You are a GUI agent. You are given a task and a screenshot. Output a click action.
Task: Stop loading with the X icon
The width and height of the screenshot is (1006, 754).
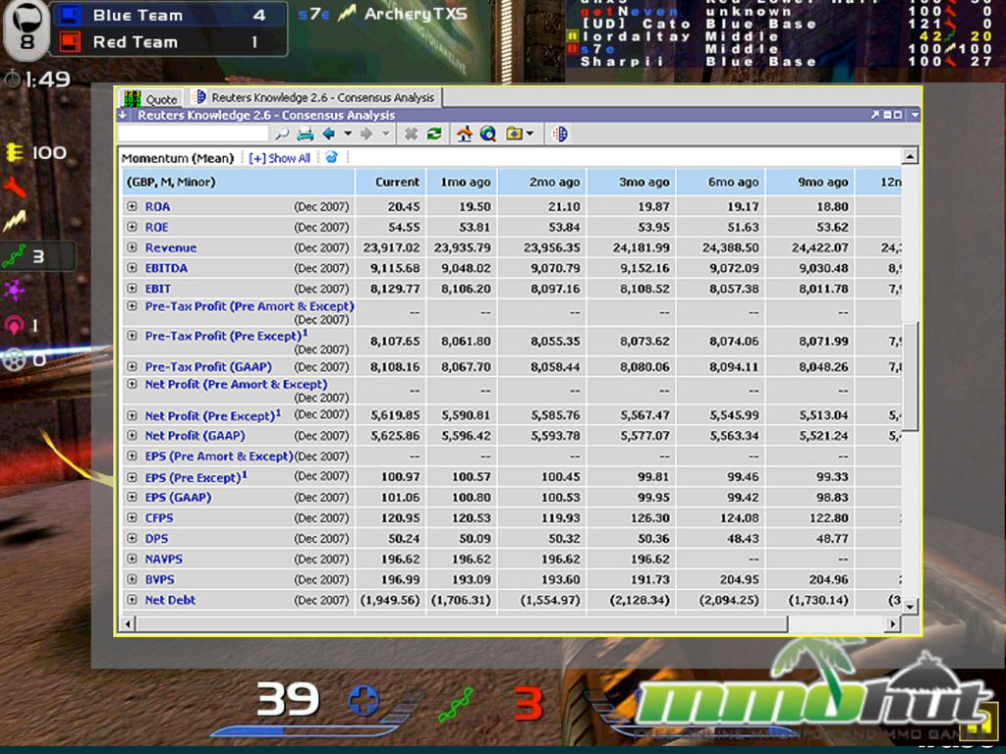(411, 134)
